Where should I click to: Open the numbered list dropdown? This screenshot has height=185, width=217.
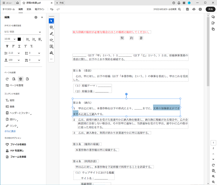click(x=34, y=39)
